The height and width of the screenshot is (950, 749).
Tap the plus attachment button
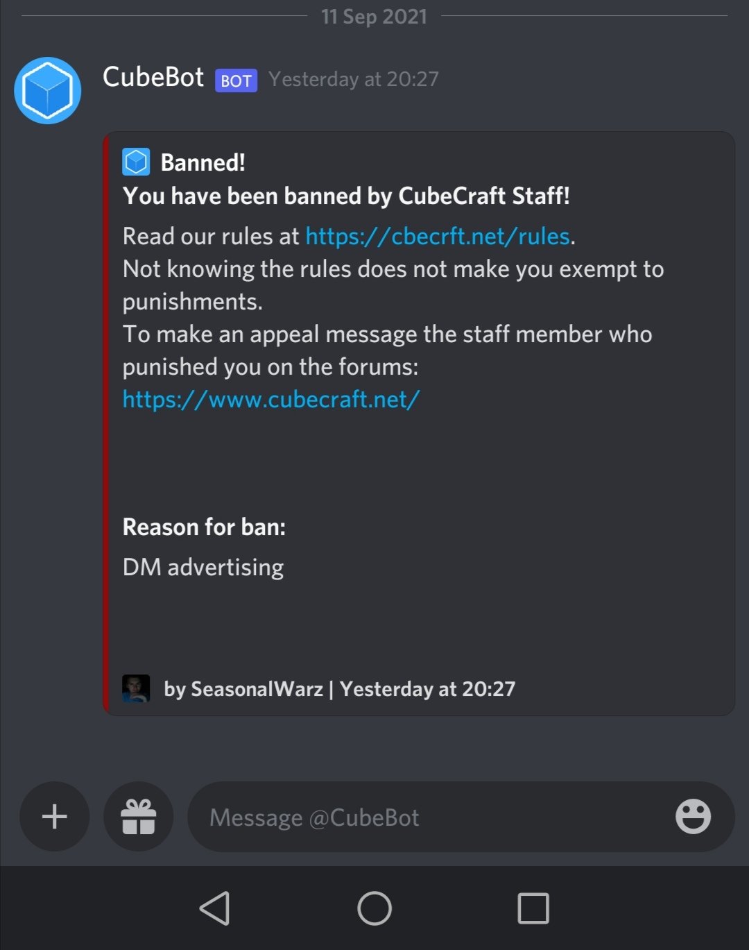(x=55, y=816)
